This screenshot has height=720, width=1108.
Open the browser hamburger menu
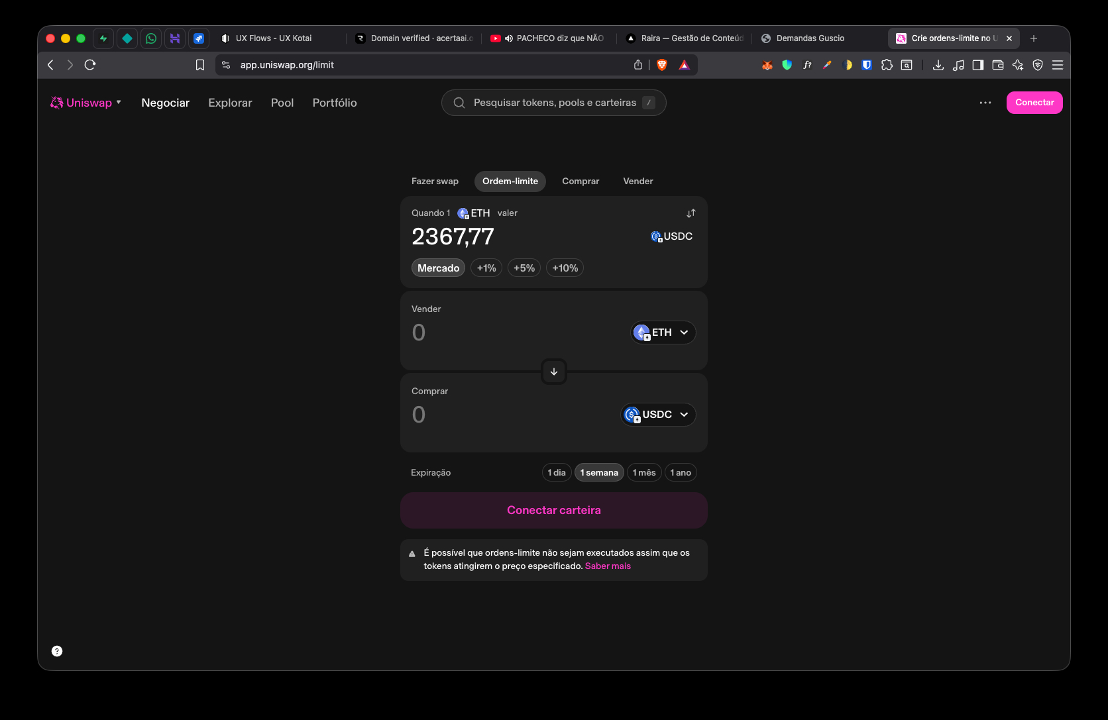(1058, 65)
